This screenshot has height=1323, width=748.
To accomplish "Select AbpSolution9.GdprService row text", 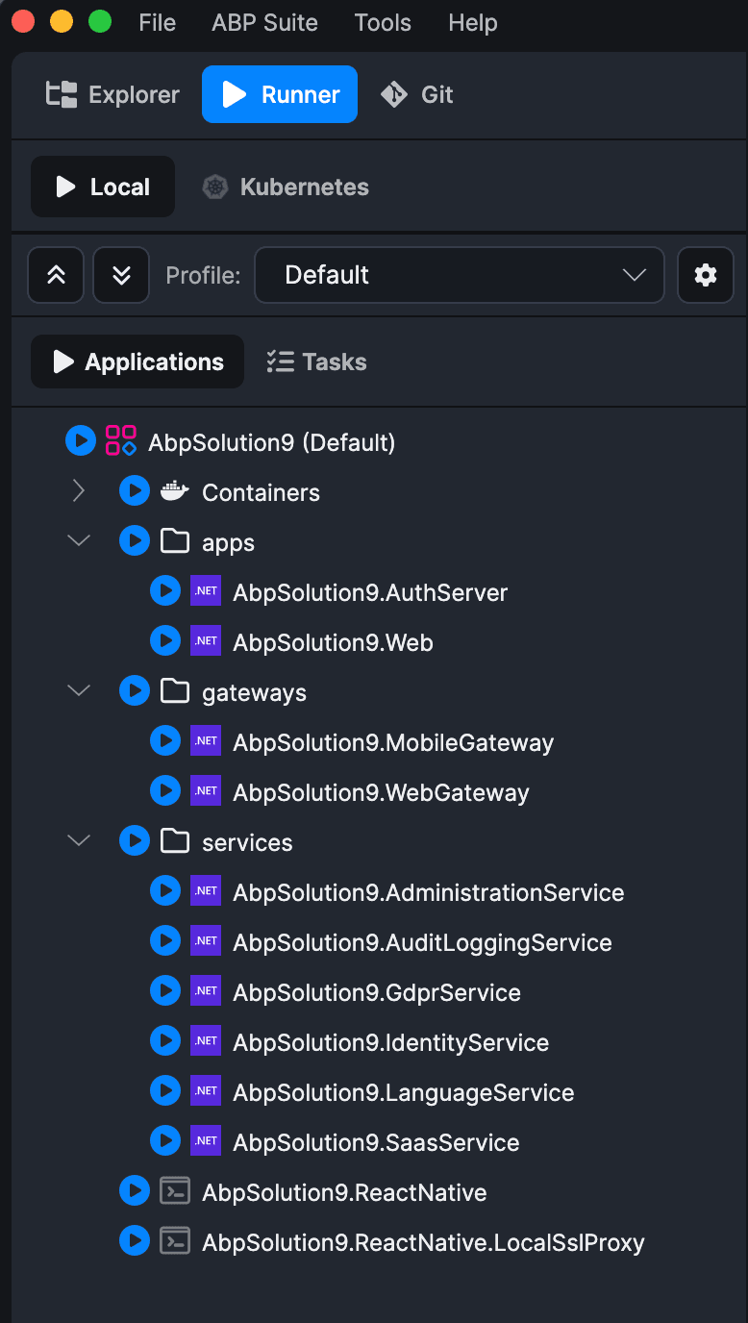I will [x=377, y=993].
